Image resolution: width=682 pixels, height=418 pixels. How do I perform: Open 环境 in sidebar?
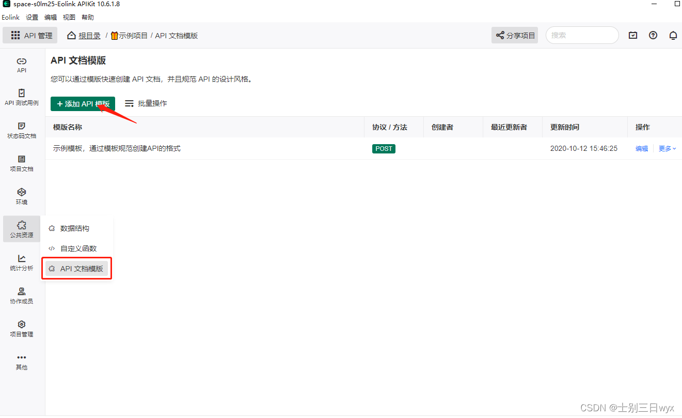point(22,197)
